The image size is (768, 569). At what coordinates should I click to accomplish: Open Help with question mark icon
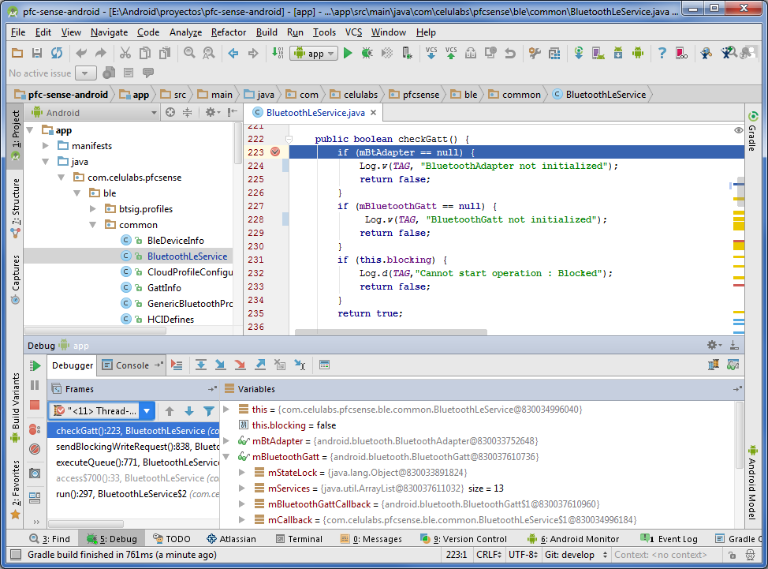[x=662, y=53]
